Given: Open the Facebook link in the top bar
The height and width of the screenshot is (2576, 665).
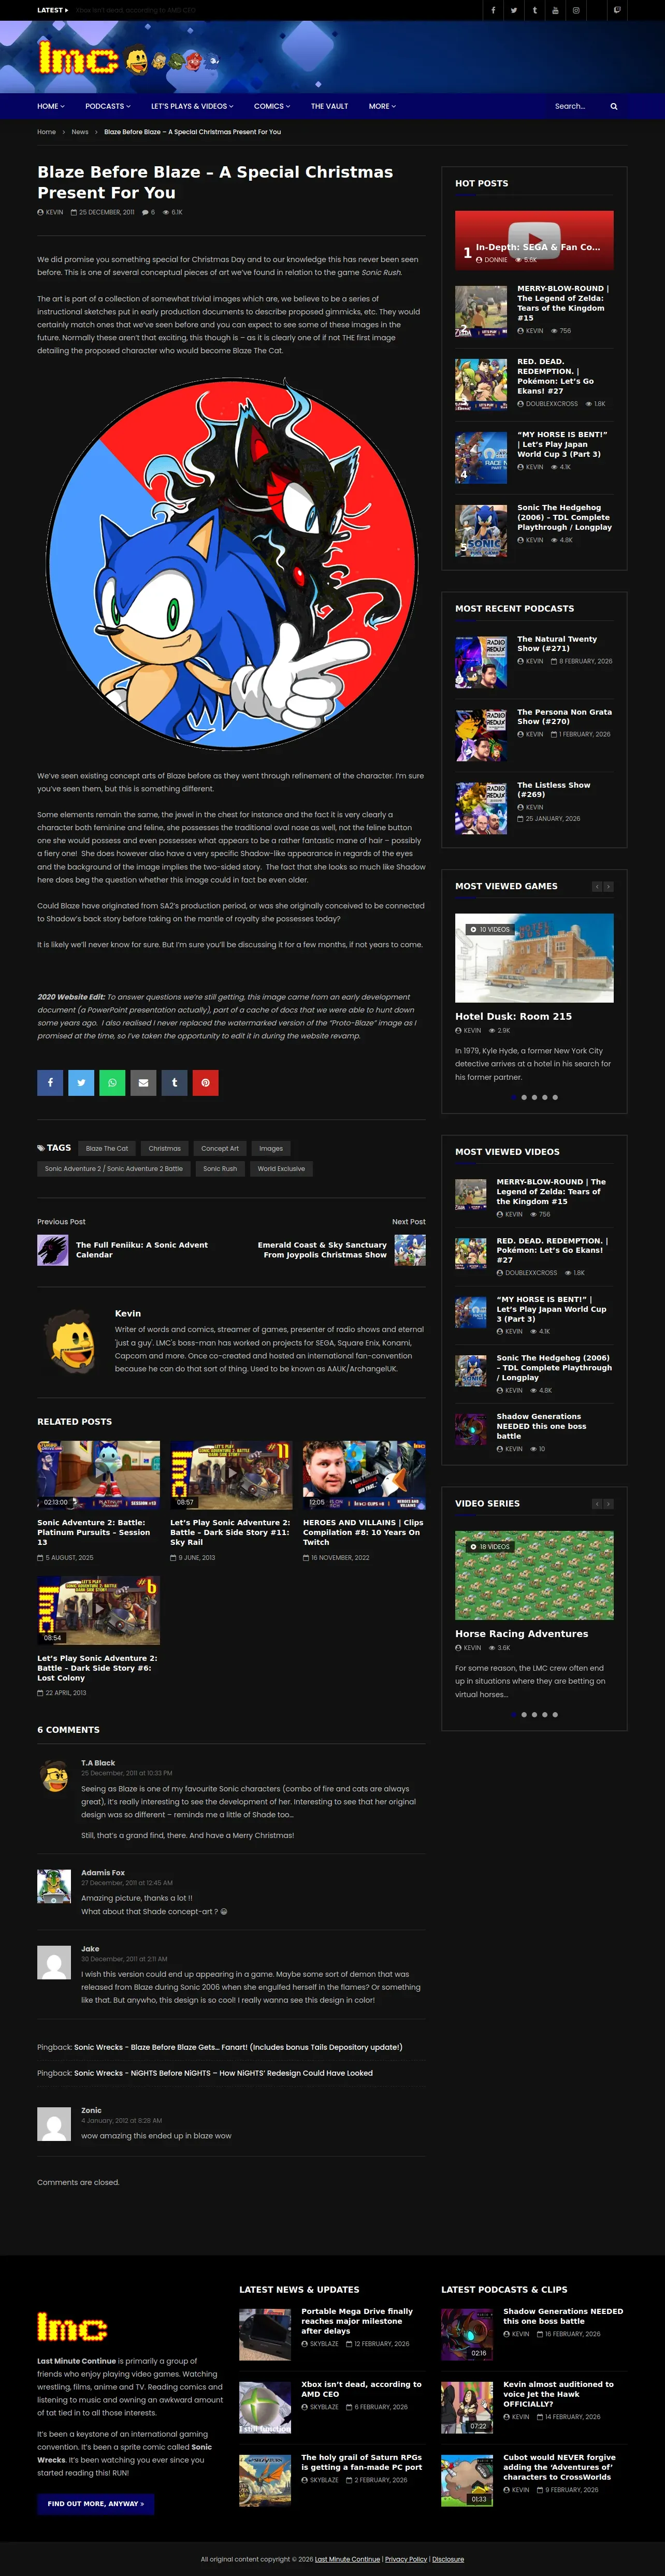Looking at the screenshot, I should tap(492, 10).
